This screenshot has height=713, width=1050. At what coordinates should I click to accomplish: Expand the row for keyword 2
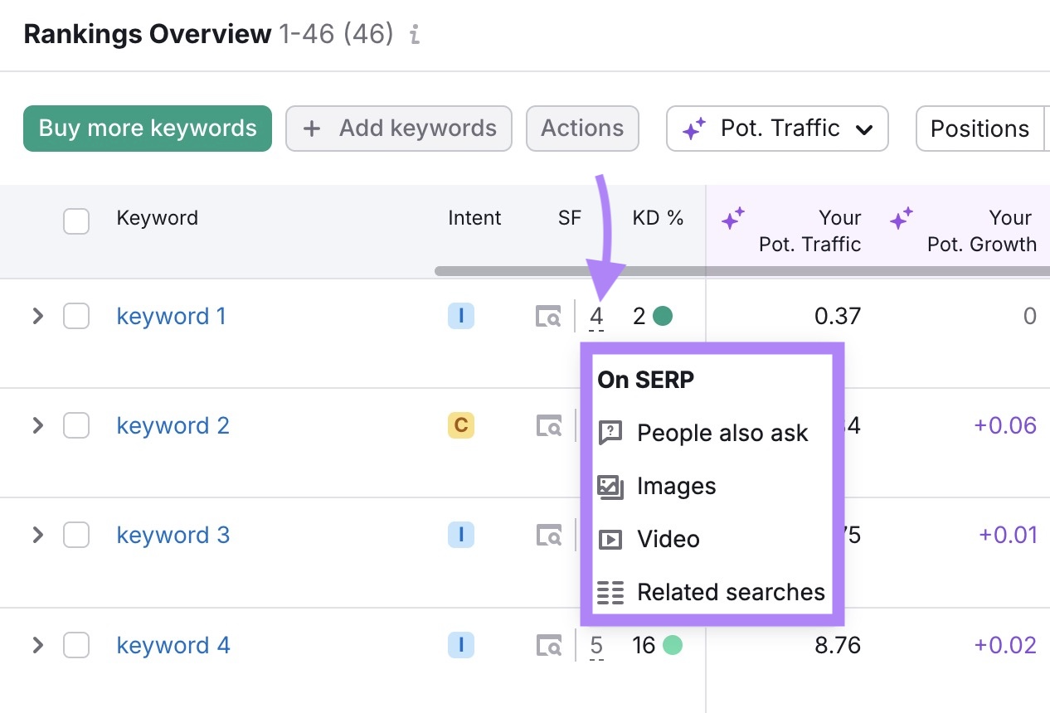37,425
